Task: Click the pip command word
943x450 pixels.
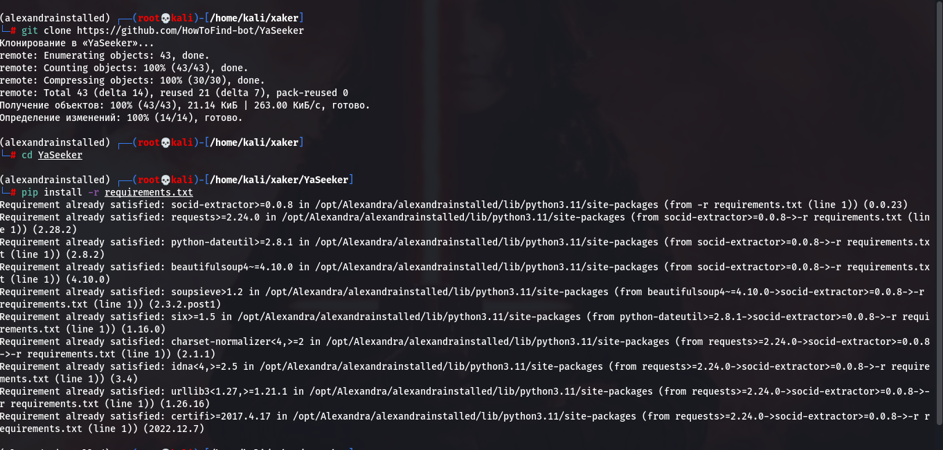Action: point(30,192)
